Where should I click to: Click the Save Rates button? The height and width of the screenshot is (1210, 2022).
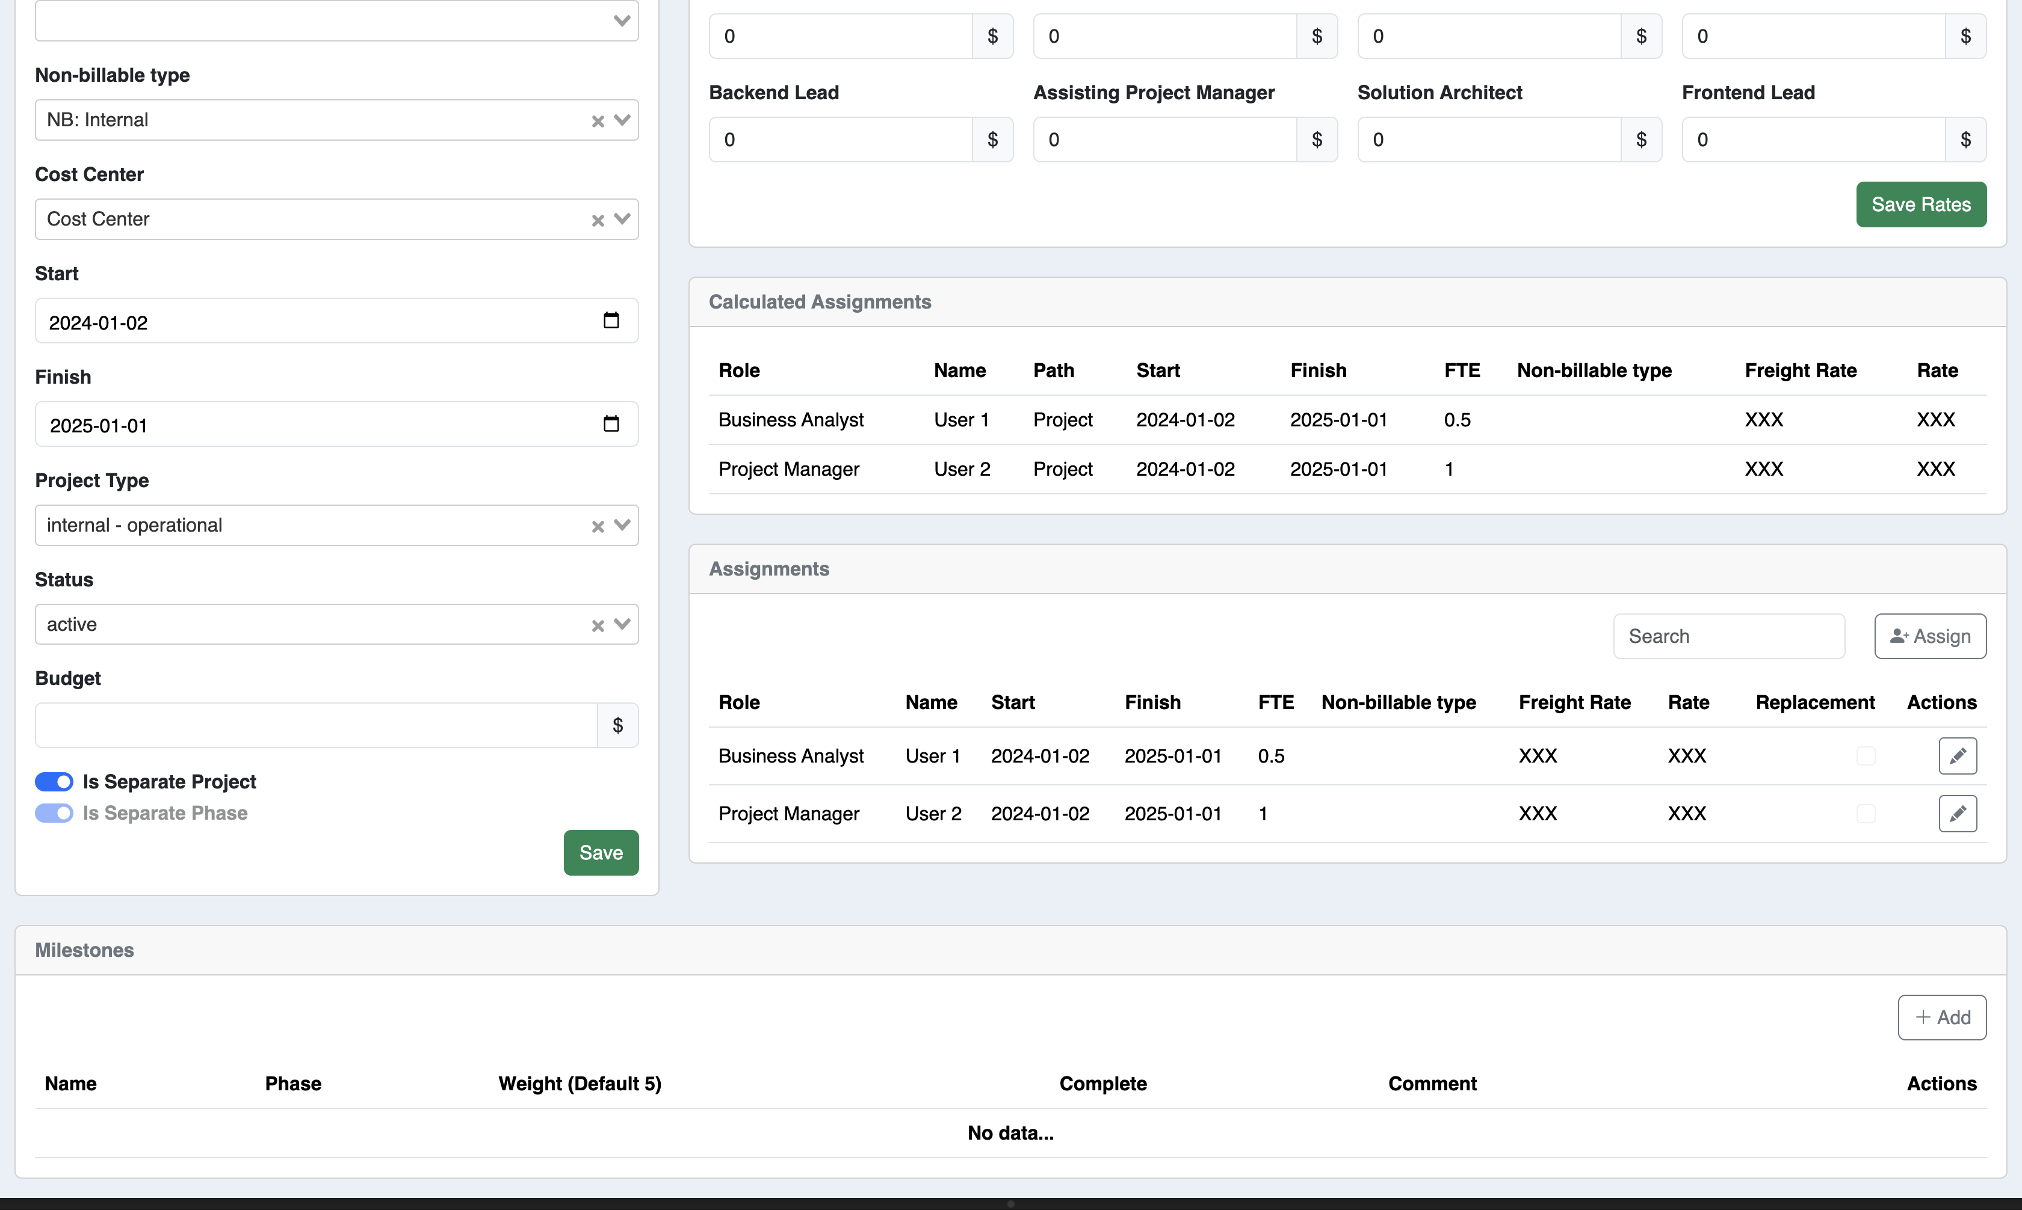pos(1921,203)
